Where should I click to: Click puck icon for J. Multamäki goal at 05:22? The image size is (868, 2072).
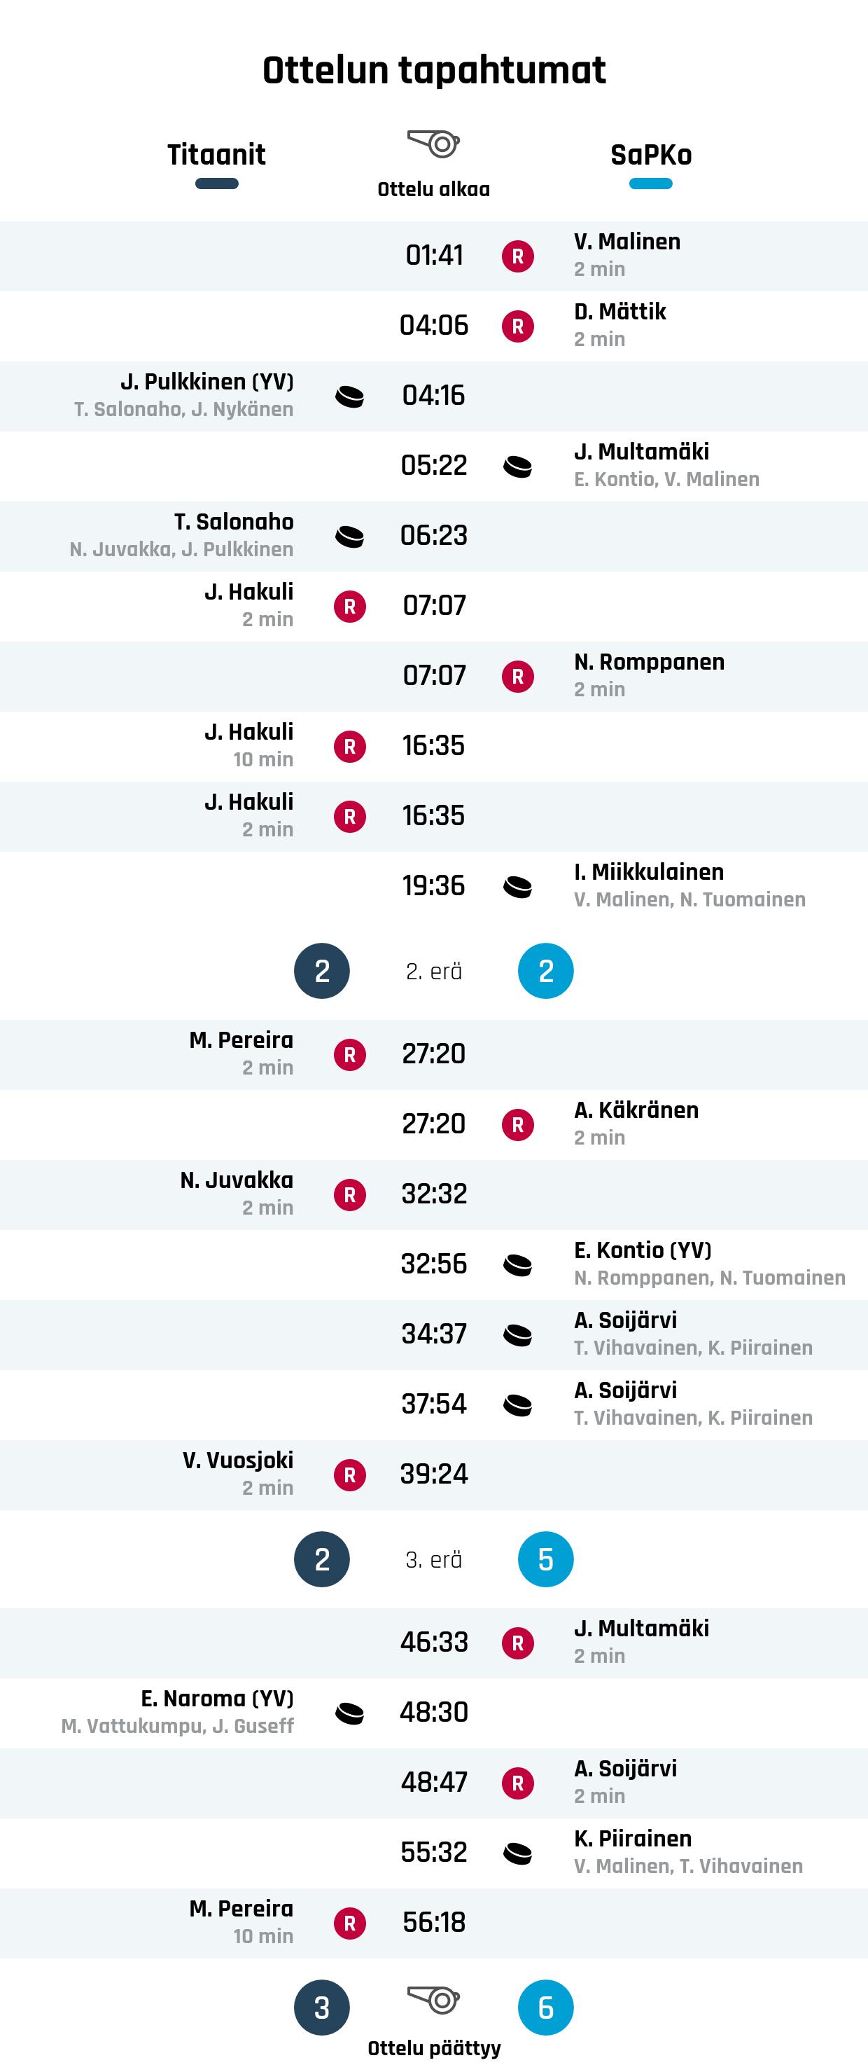(x=517, y=467)
